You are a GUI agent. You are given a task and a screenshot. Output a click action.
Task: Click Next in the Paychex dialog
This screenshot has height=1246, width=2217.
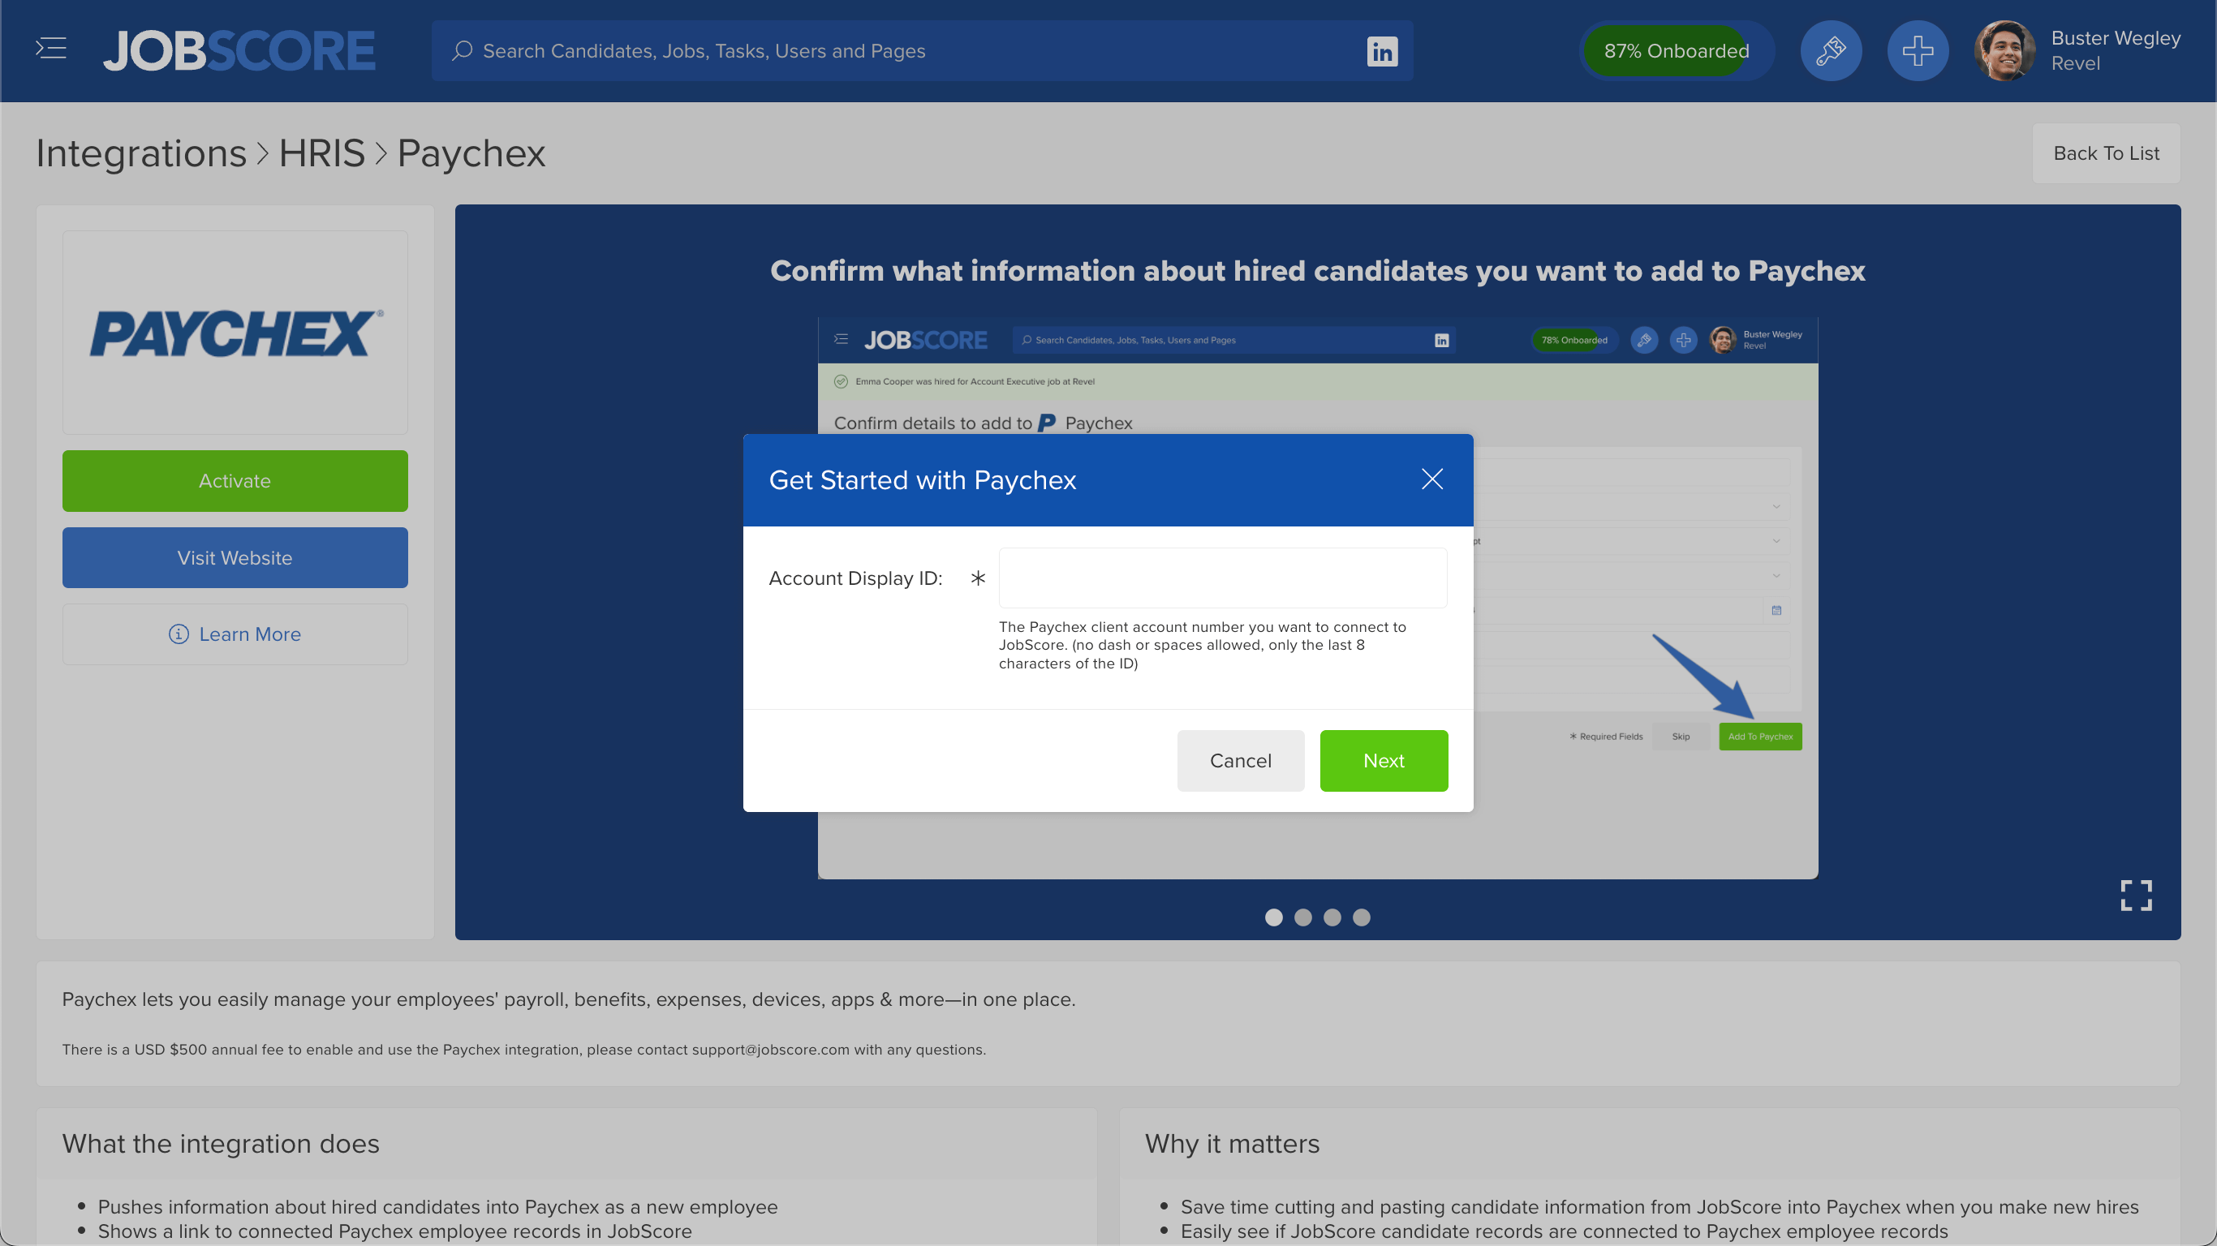(x=1383, y=761)
